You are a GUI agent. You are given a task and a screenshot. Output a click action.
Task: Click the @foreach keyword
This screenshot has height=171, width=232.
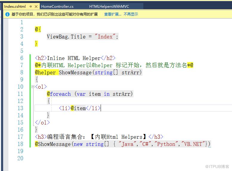[59, 94]
